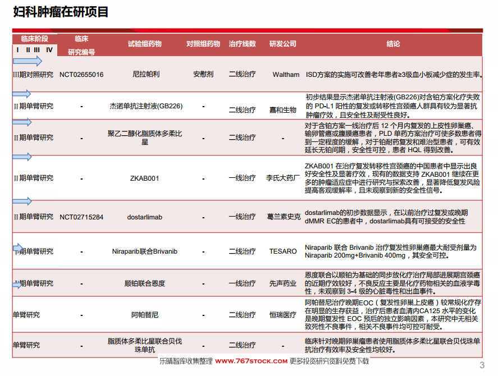Click 二线治疗 in the 恒瑞医疗 row
Screen dimensions: 498x376
pos(243,315)
